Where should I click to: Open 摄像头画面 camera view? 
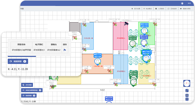(x=185, y=9)
